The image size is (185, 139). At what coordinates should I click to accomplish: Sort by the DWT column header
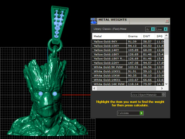pyautogui.click(x=148, y=36)
